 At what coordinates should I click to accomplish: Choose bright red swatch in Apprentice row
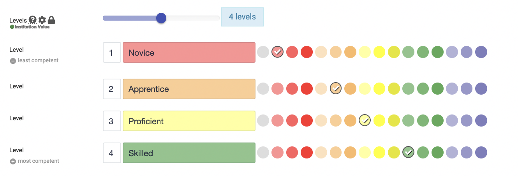point(307,88)
